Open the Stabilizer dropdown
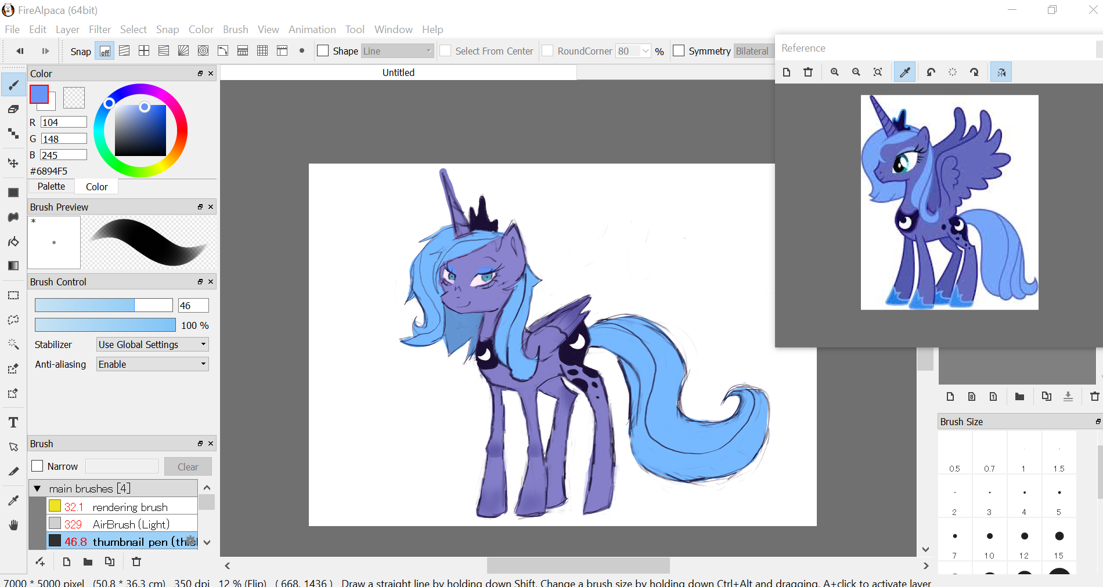Image resolution: width=1103 pixels, height=587 pixels. pos(153,345)
